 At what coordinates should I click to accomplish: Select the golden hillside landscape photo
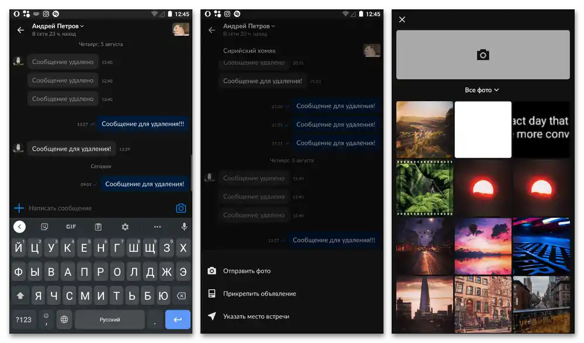(x=425, y=129)
